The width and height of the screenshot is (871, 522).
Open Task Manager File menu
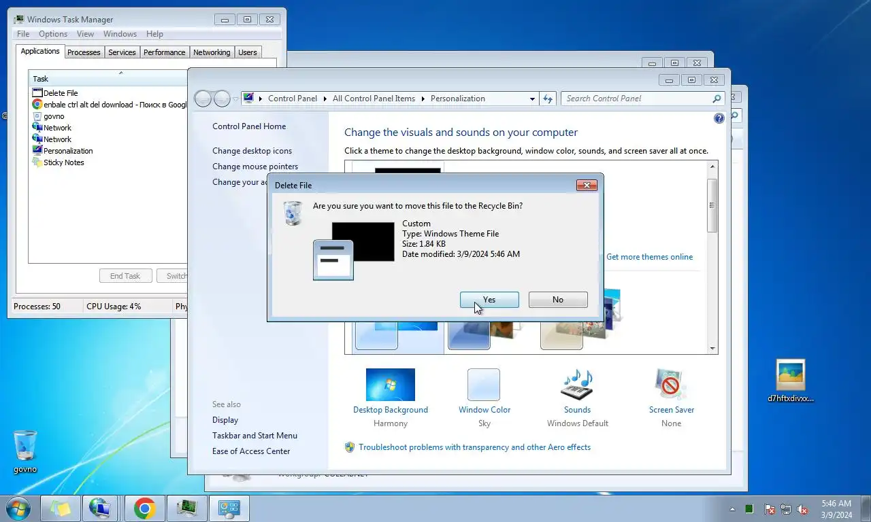[23, 34]
